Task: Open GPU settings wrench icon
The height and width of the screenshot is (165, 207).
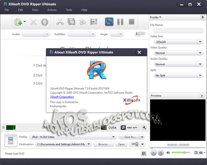Action: 144,128
